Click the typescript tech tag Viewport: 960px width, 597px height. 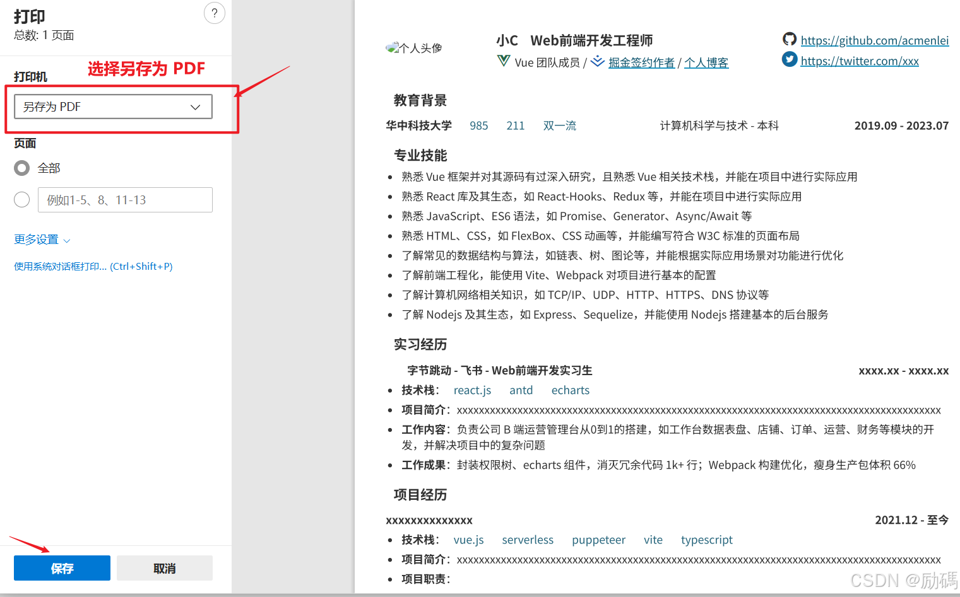(x=707, y=540)
